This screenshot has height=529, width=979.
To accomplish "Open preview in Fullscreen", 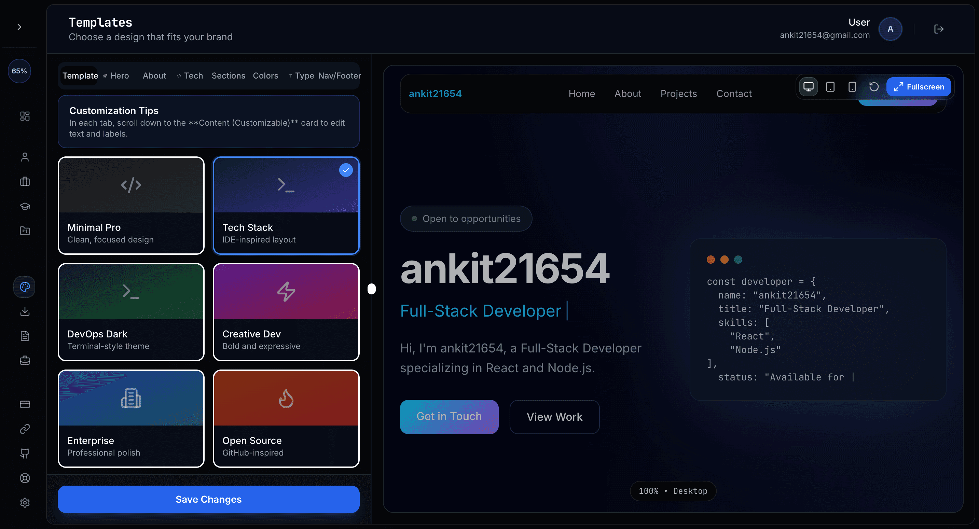I will [x=919, y=87].
